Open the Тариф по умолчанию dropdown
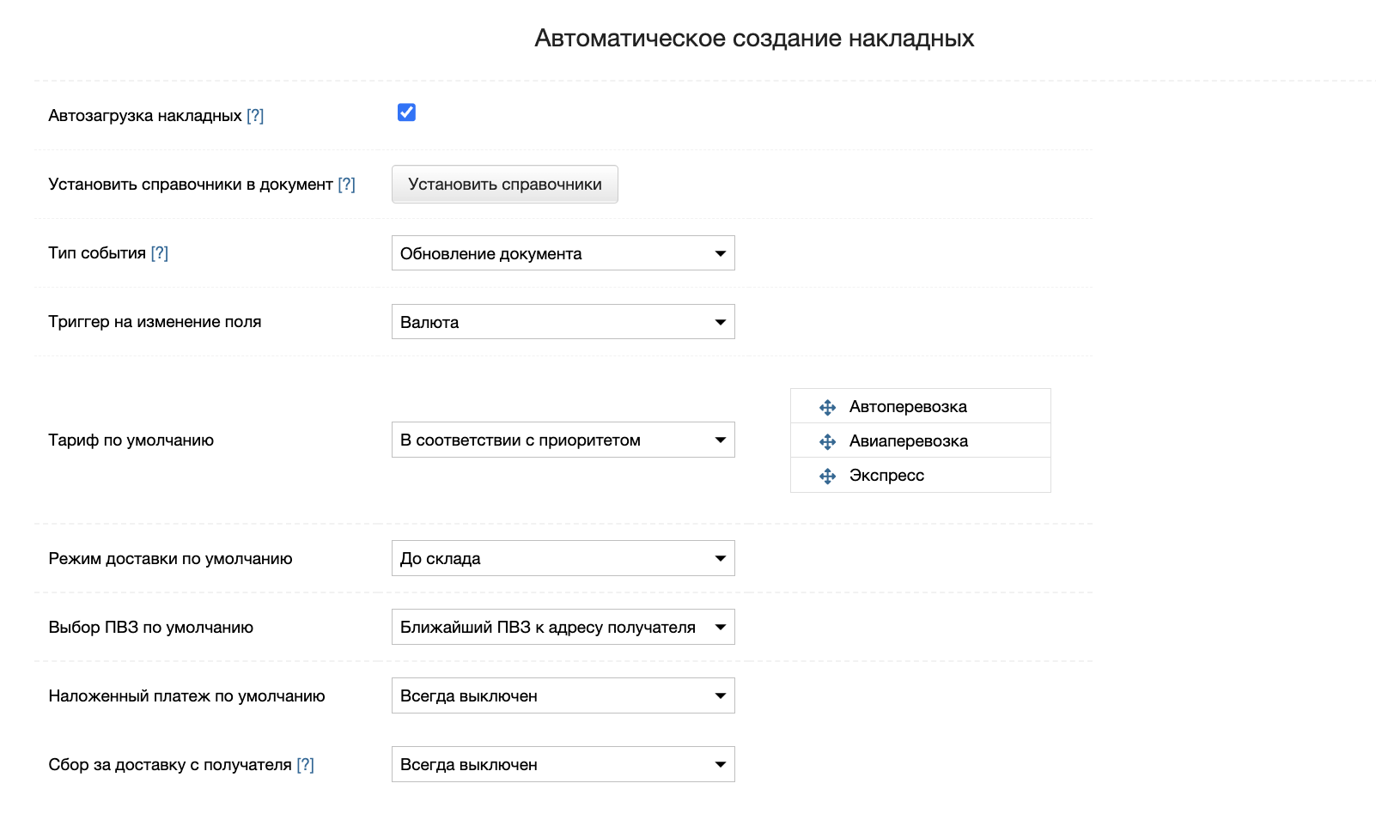 563,440
